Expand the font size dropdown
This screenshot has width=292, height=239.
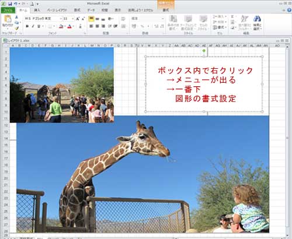[73, 19]
